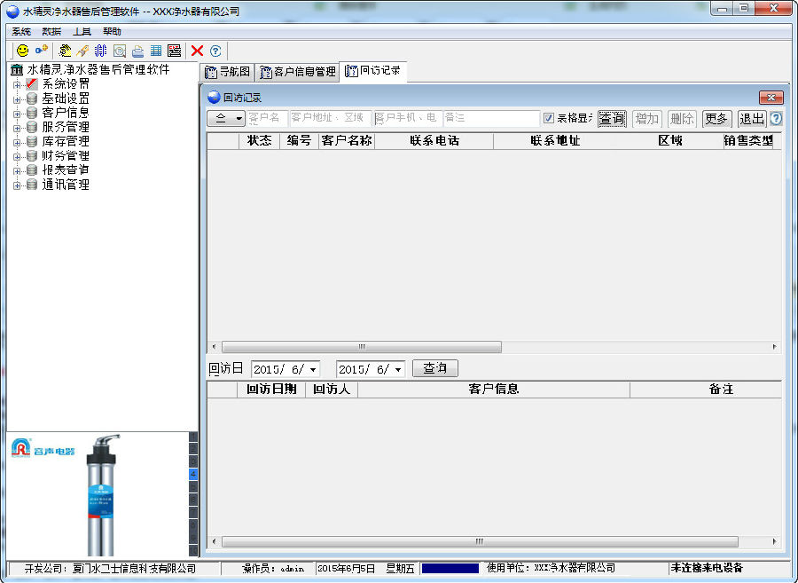
Task: Click the magnifier preview toolbar icon
Action: (x=119, y=51)
